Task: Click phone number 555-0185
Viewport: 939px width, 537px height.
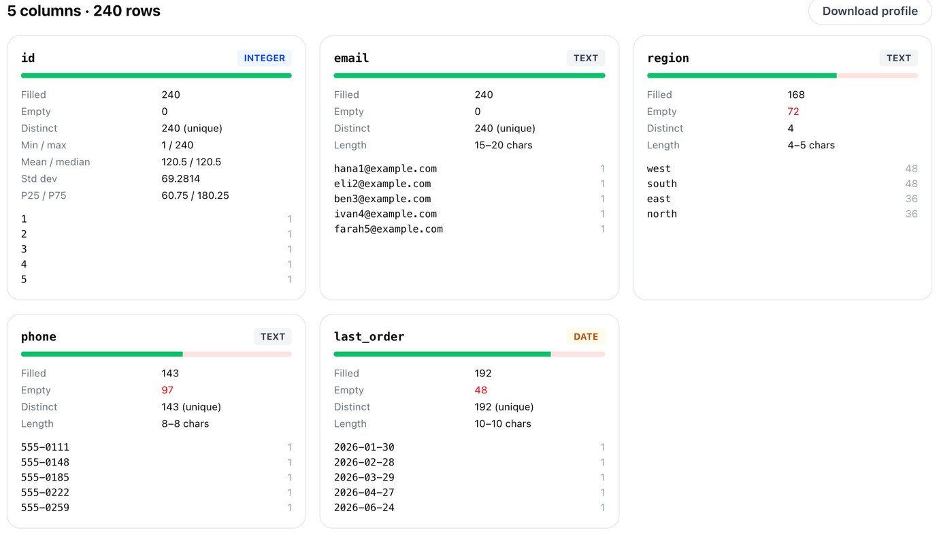Action: (45, 477)
